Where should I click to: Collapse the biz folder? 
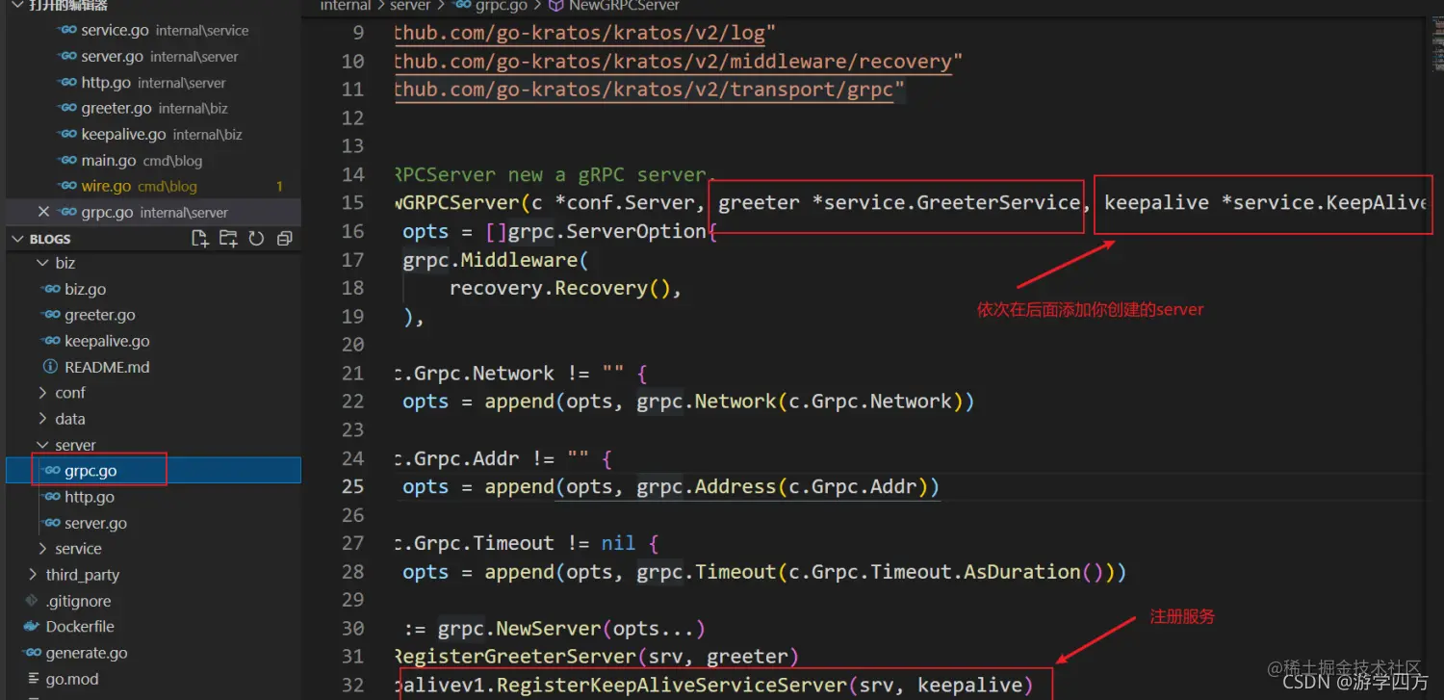pyautogui.click(x=42, y=263)
